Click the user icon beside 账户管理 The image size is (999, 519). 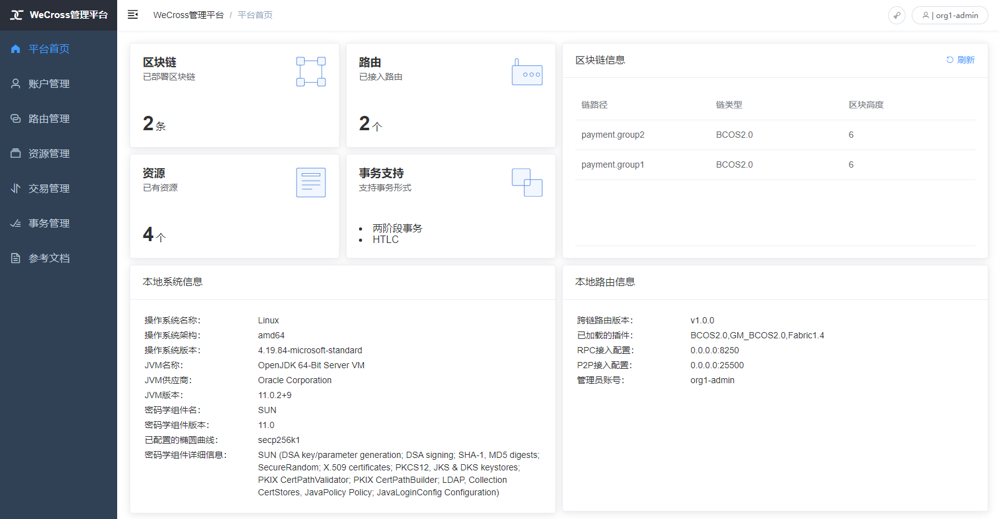(x=16, y=83)
